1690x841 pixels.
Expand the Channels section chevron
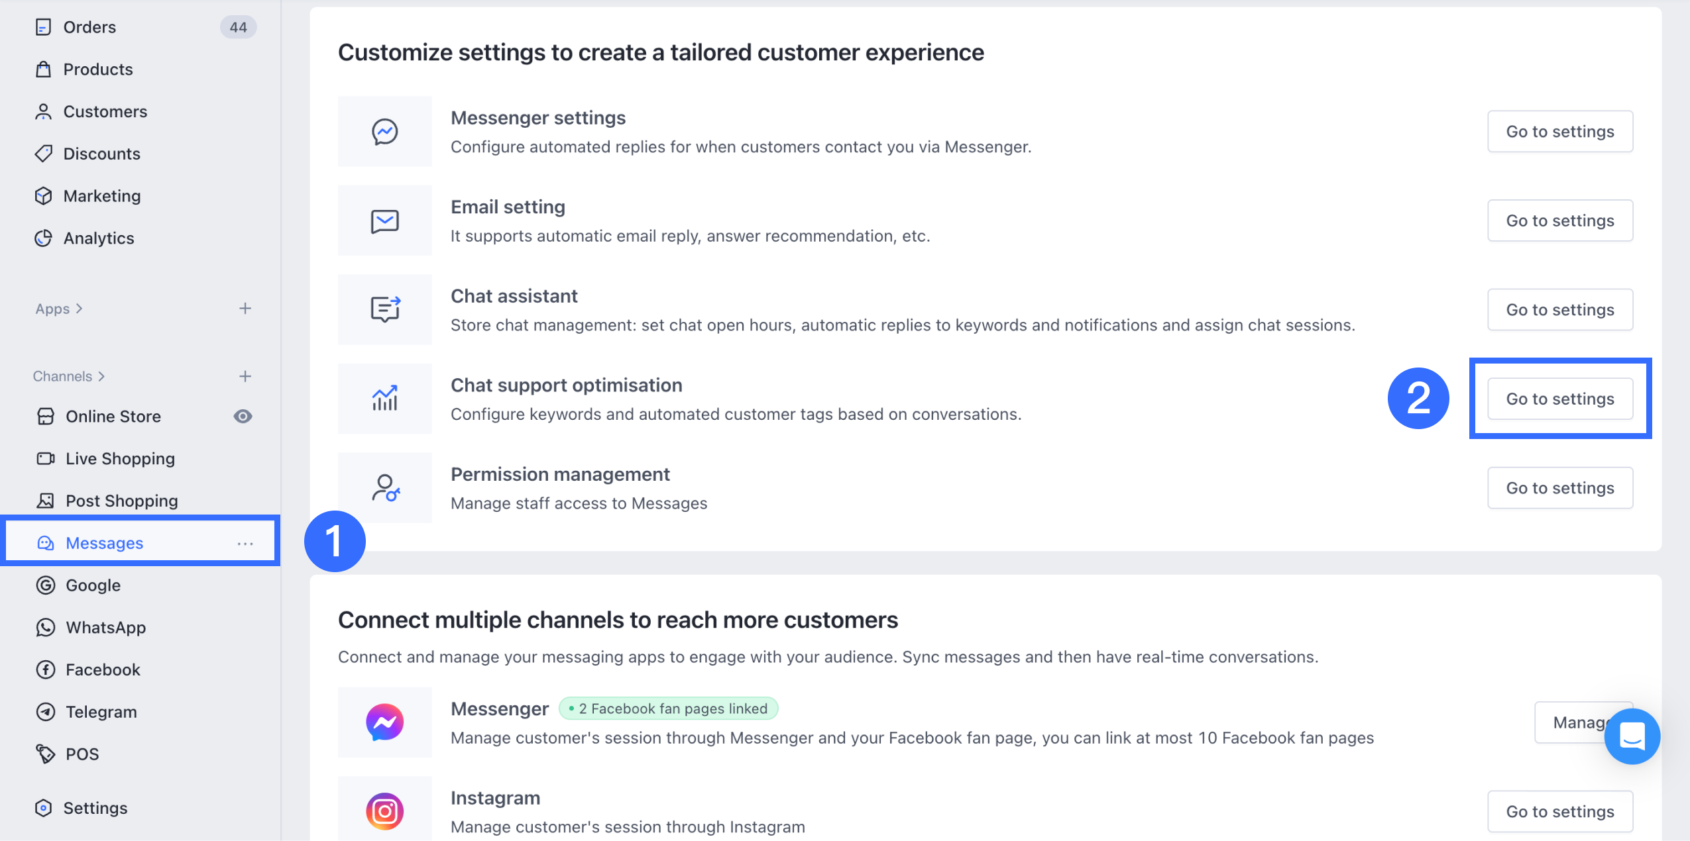coord(101,376)
